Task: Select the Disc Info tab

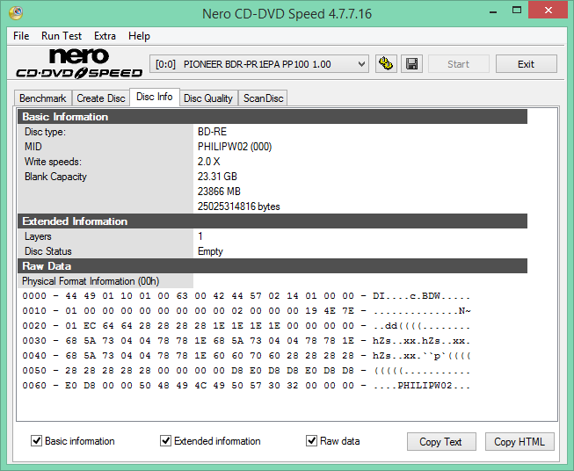Action: click(155, 97)
